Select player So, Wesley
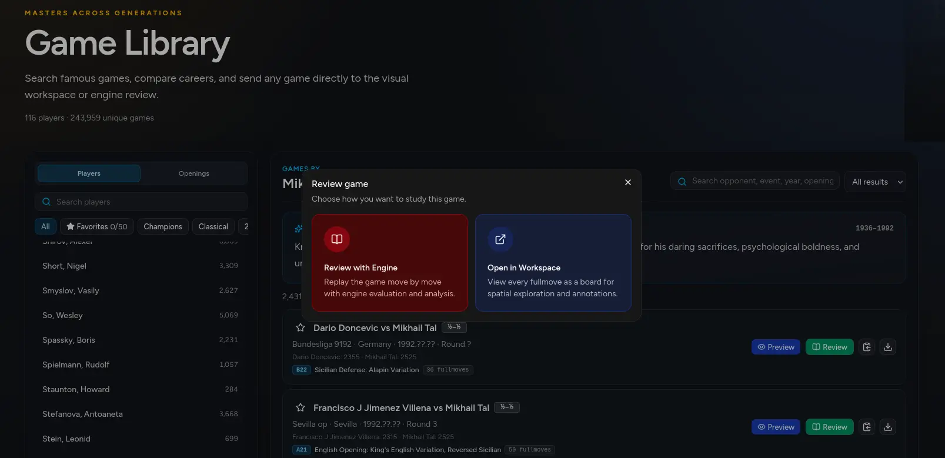Image resolution: width=945 pixels, height=458 pixels. (140, 315)
